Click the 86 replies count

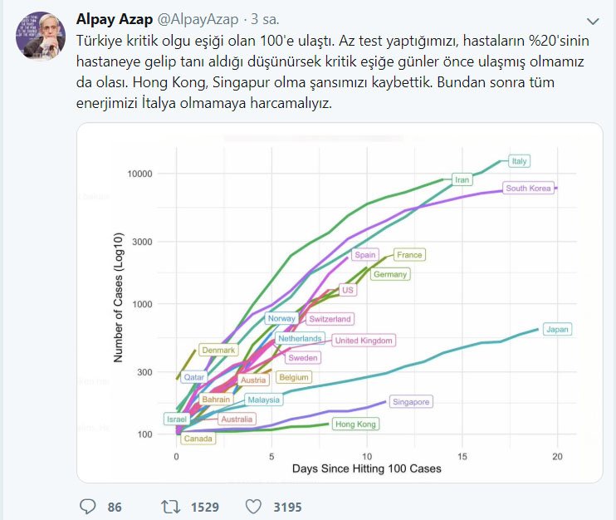tap(115, 507)
